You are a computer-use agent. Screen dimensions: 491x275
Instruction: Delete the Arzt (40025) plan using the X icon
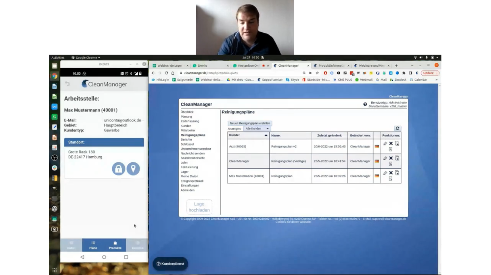point(391,144)
